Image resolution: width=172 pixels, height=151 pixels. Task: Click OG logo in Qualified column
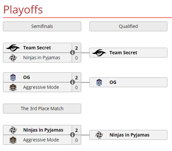99,83
